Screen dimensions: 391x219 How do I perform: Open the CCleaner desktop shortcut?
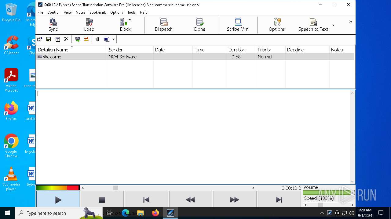coord(11,46)
